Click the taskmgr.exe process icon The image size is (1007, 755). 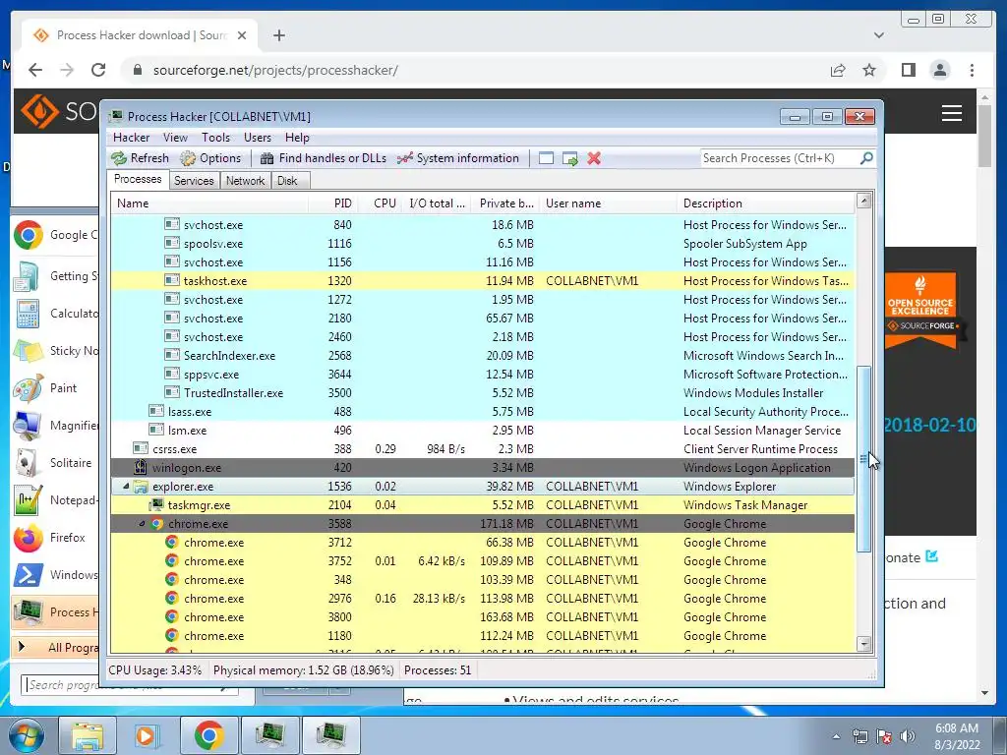[x=156, y=504]
